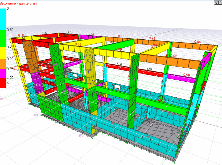Click the '>1' legend value label
222x165 pixels.
[x=9, y=83]
